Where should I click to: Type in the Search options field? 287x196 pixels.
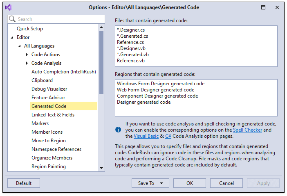(x=56, y=19)
